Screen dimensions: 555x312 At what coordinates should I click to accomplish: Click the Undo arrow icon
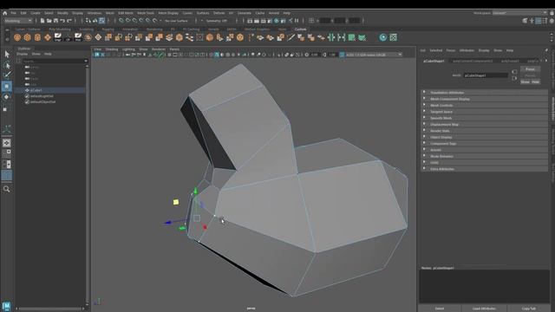click(x=62, y=21)
